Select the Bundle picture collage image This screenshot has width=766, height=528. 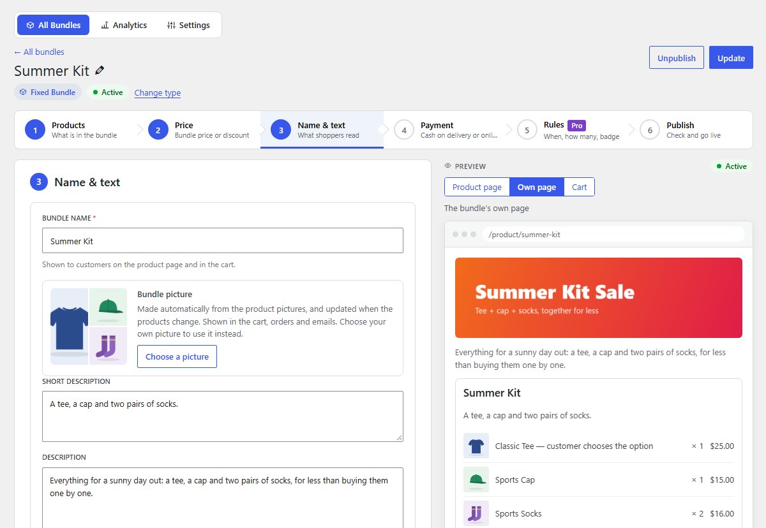click(89, 326)
